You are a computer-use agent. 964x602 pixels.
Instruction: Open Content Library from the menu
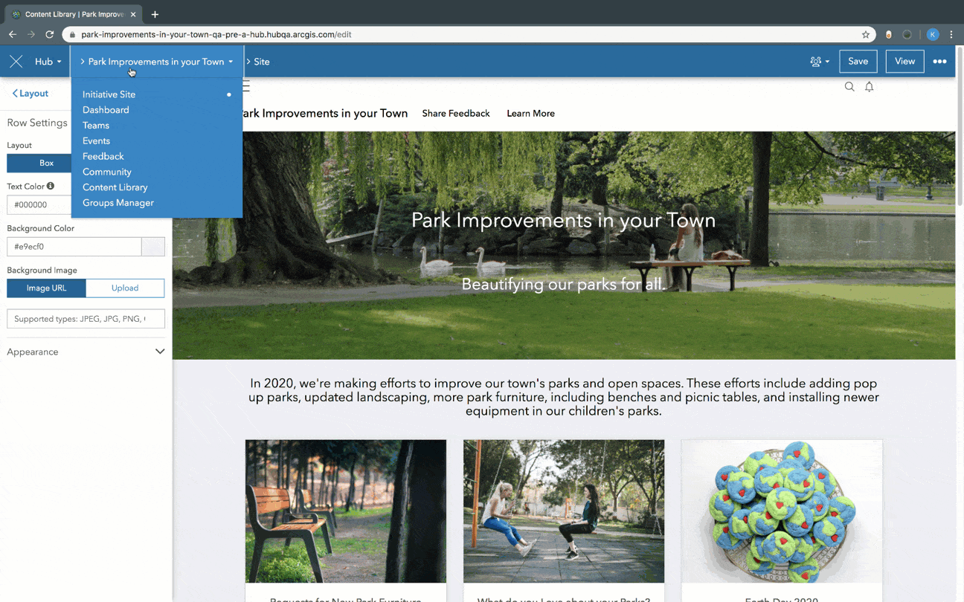pyautogui.click(x=115, y=187)
